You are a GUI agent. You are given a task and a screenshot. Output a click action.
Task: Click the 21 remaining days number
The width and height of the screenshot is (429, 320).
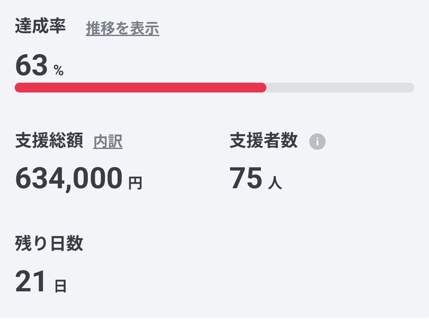click(x=30, y=281)
